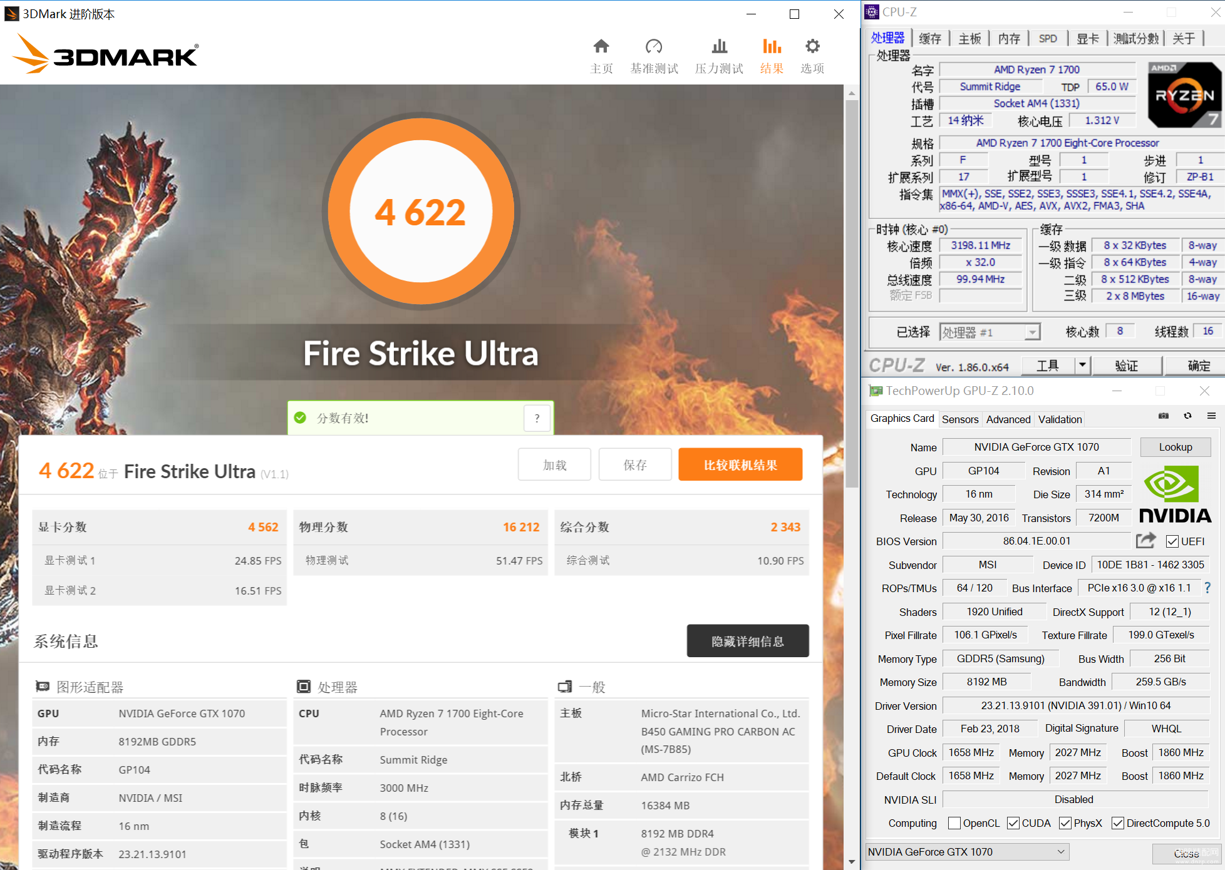This screenshot has height=870, width=1225.
Task: Click the general section icon in 3DMark
Action: (x=564, y=687)
